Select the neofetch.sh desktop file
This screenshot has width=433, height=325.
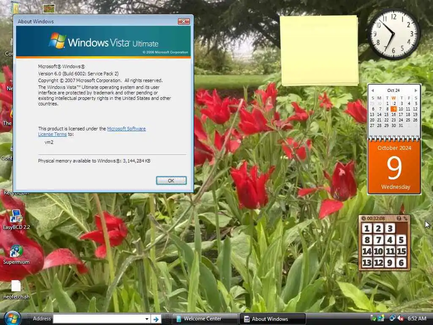point(16,289)
